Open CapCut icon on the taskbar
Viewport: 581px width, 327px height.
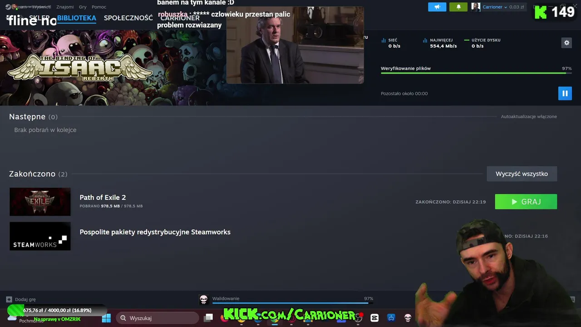(x=374, y=318)
